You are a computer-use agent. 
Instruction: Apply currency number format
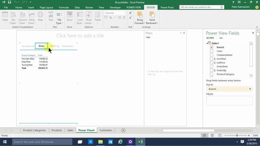coord(106,17)
